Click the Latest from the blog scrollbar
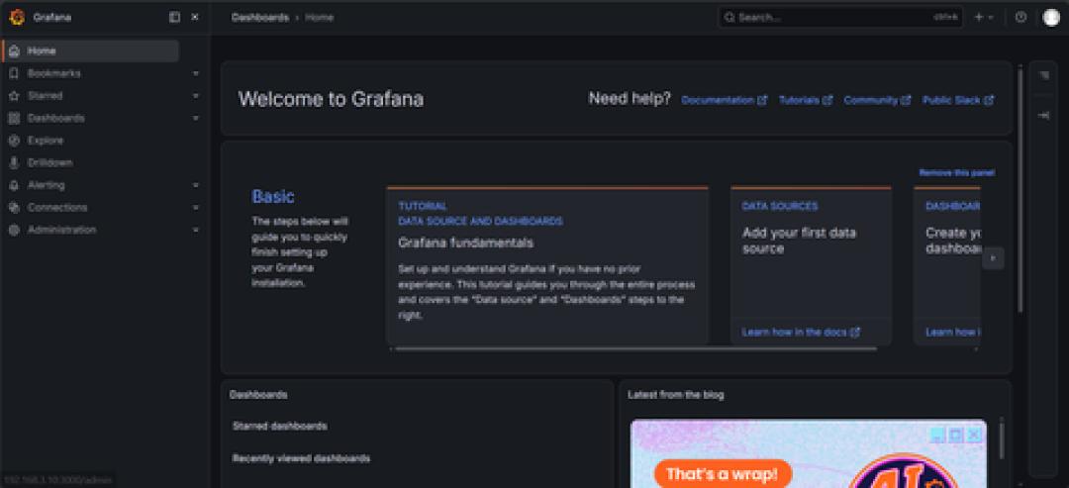The image size is (1069, 488). pyautogui.click(x=1002, y=440)
